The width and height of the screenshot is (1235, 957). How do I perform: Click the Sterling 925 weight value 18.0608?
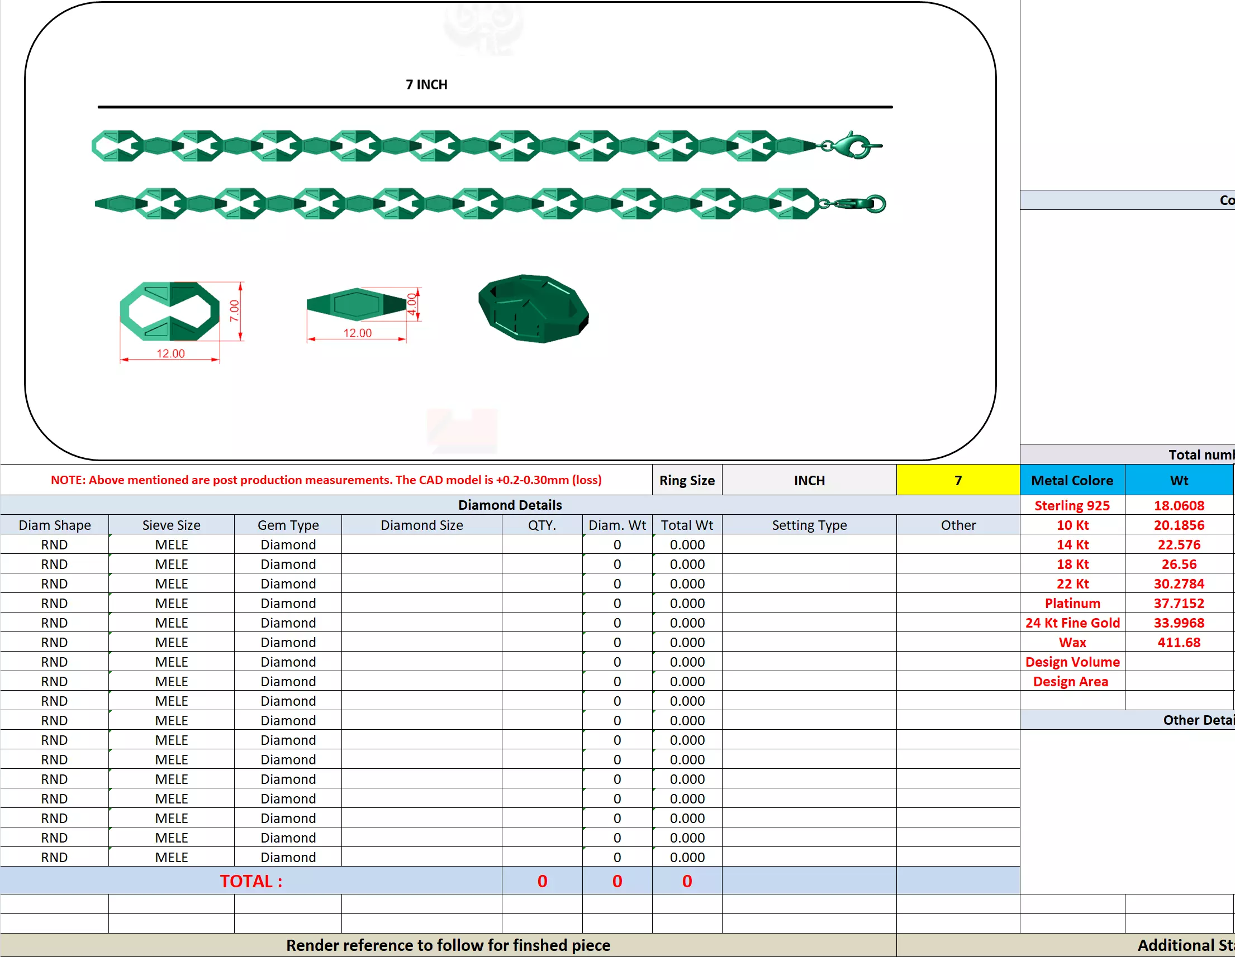click(x=1179, y=506)
